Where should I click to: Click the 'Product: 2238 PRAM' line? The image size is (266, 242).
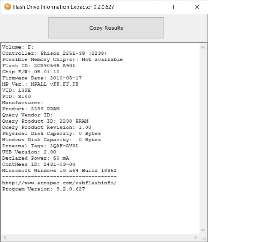(31, 109)
